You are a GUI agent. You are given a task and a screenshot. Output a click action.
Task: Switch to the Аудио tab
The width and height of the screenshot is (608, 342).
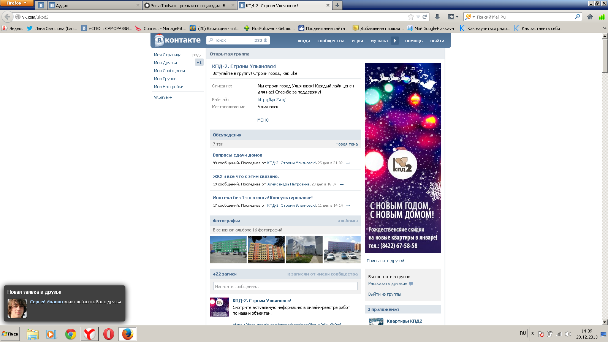[94, 5]
